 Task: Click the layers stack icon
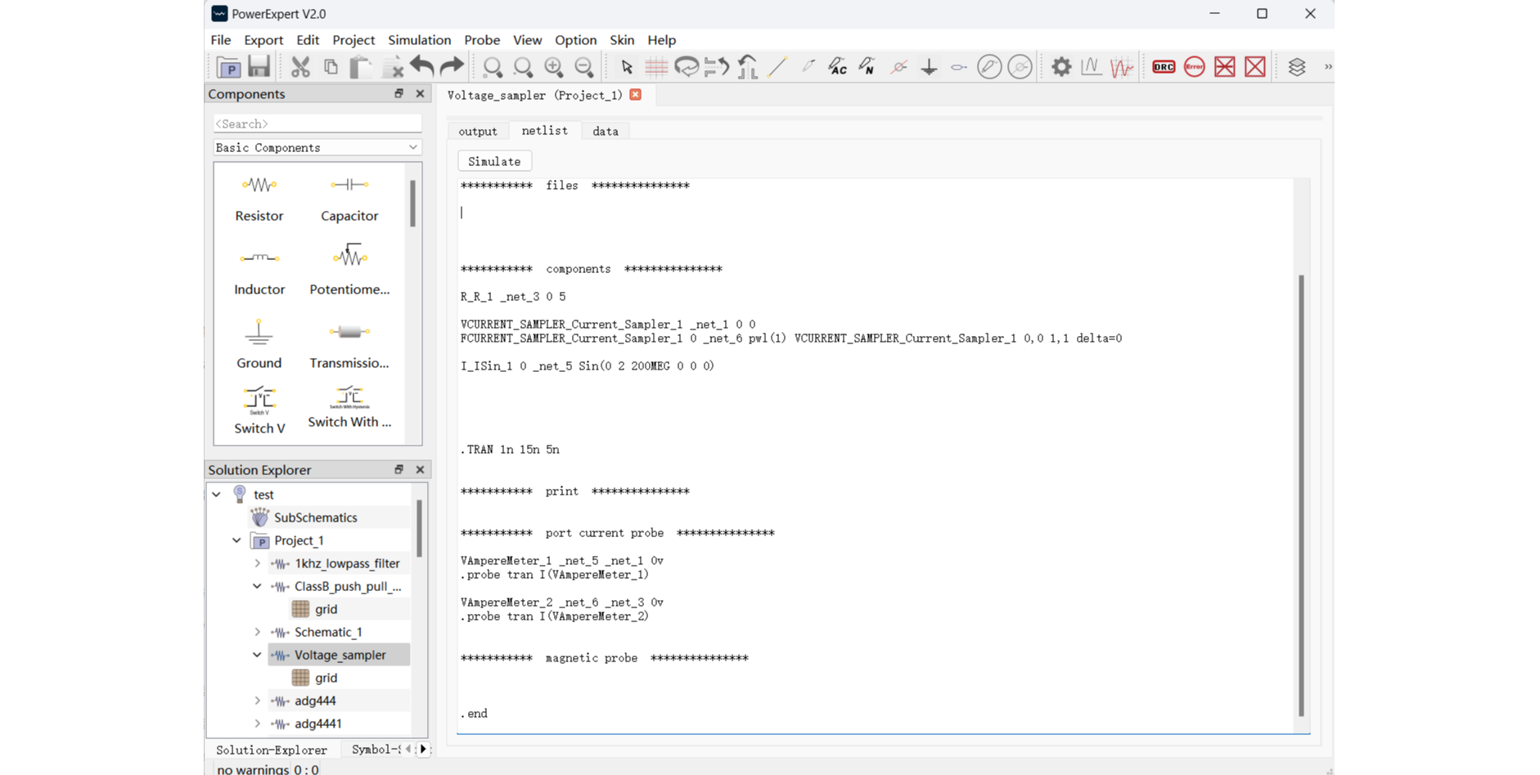pos(1297,67)
